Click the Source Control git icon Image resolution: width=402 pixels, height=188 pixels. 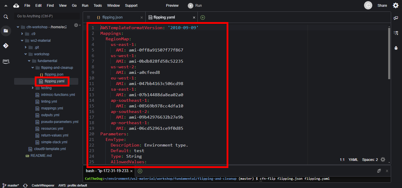point(6,46)
